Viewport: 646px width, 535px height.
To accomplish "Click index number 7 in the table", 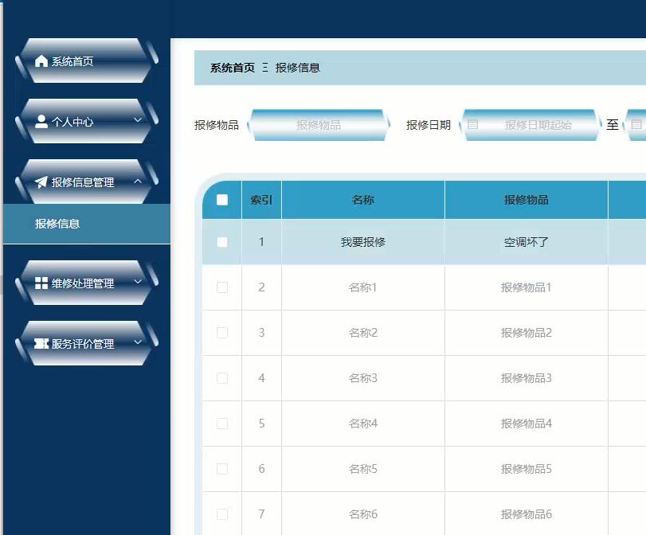I will coord(261,514).
